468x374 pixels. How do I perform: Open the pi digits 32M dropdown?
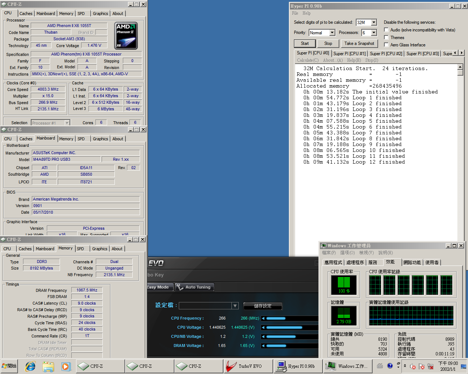pyautogui.click(x=374, y=22)
